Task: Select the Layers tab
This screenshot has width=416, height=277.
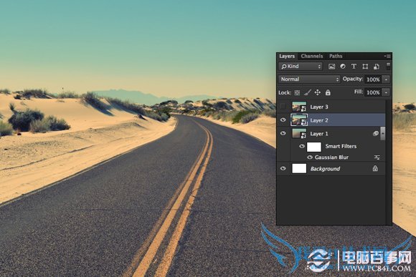Action: coord(287,56)
